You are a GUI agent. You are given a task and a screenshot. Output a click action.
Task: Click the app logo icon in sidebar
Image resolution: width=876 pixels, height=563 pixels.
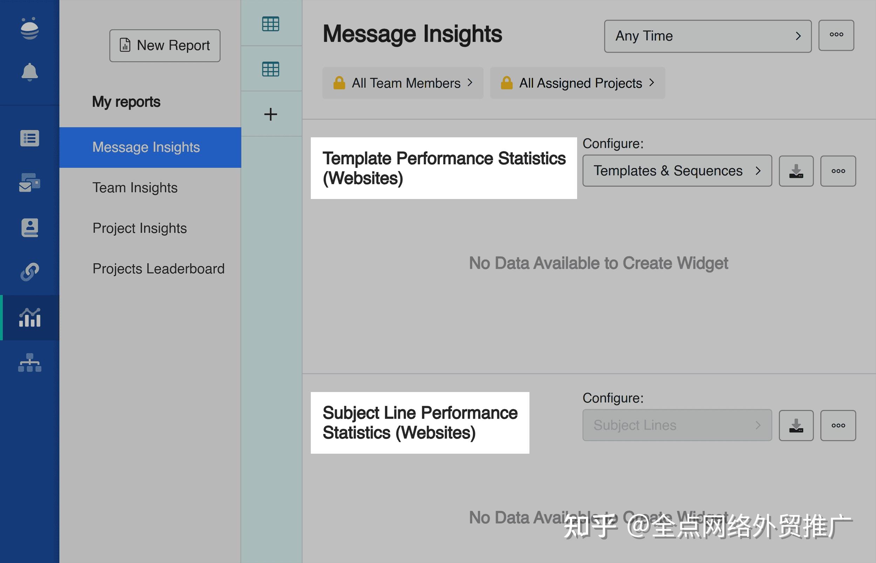pyautogui.click(x=30, y=28)
